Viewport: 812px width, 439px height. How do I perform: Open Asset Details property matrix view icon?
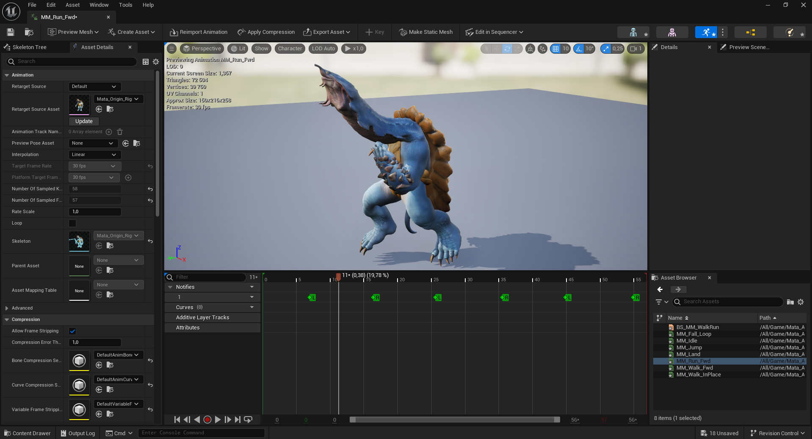(146, 62)
